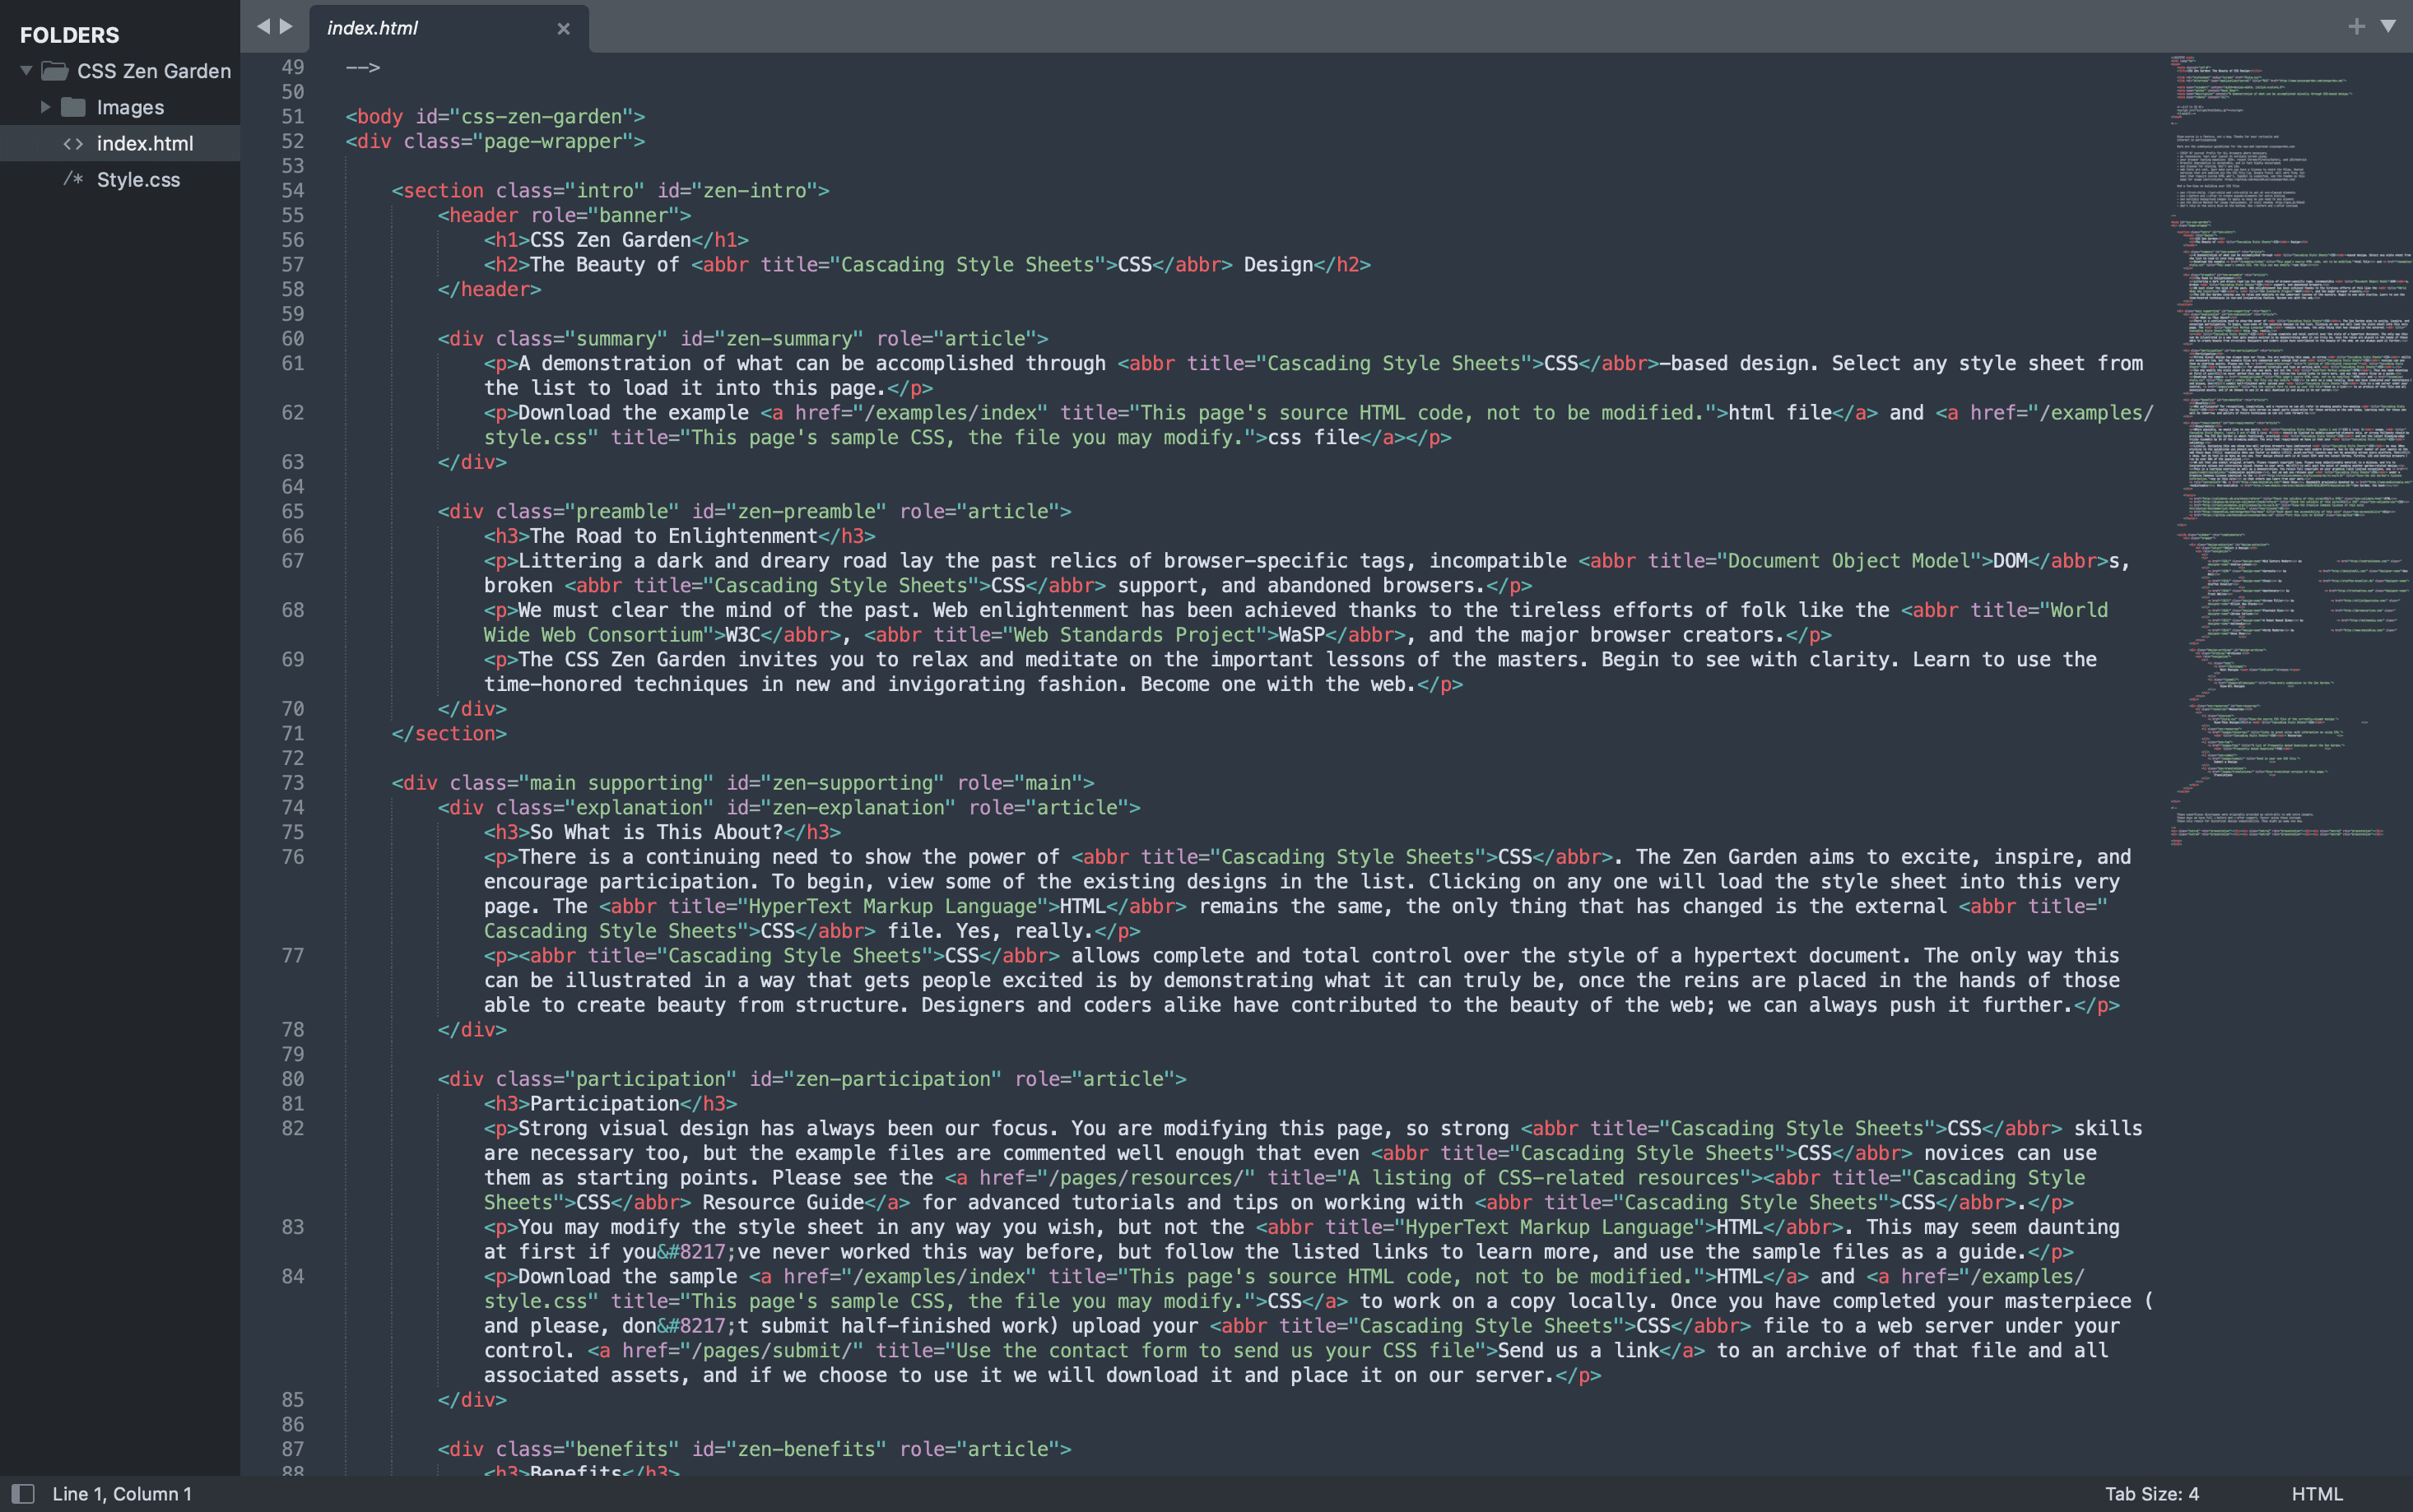This screenshot has width=2413, height=1512.
Task: Click the plus icon for new tab
Action: (2356, 27)
